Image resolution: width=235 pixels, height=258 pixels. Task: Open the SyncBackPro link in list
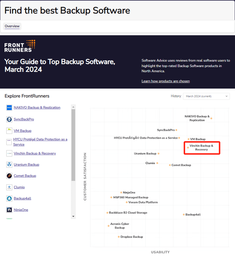point(24,119)
